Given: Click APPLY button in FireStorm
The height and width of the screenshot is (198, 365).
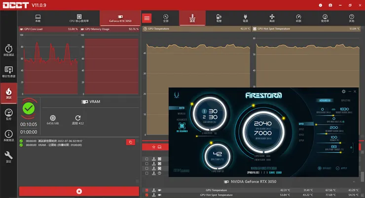Looking at the screenshot, I should point(341,168).
